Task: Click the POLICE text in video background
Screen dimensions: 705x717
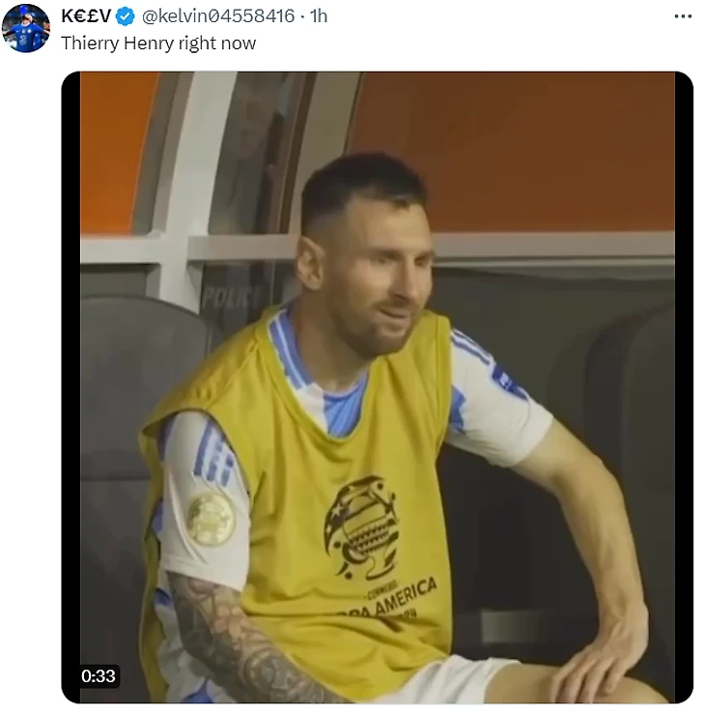Action: click(231, 297)
